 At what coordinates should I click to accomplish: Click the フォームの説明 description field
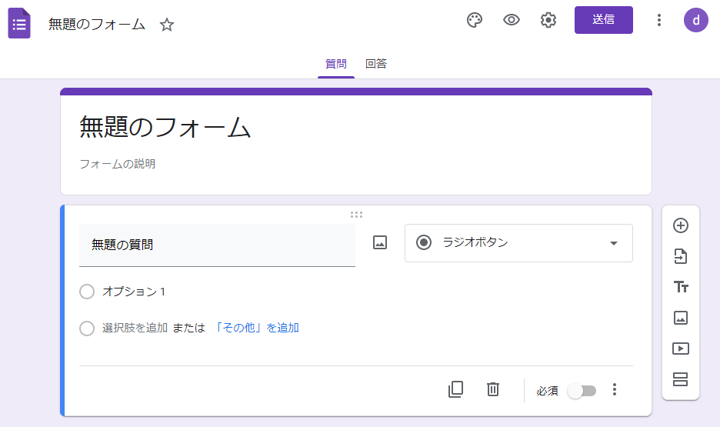pyautogui.click(x=118, y=164)
